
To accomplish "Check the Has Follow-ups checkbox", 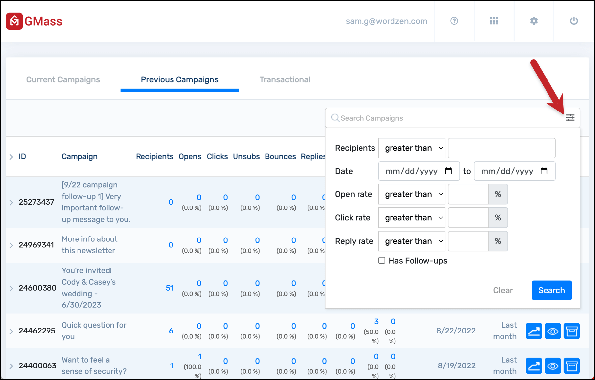I will tap(382, 260).
